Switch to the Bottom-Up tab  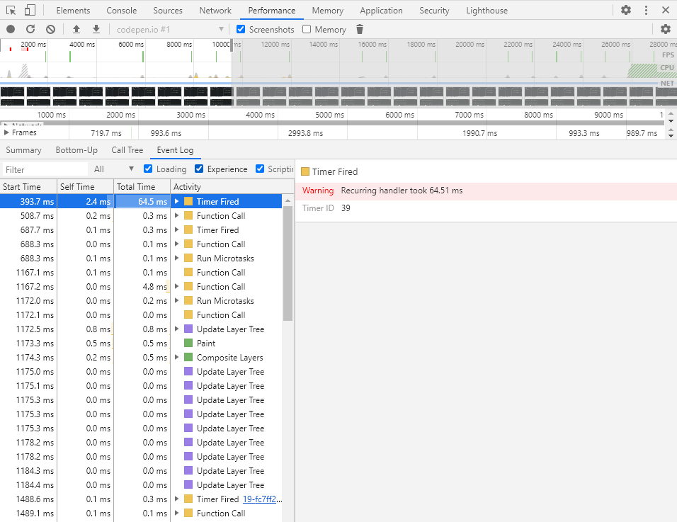tap(76, 150)
